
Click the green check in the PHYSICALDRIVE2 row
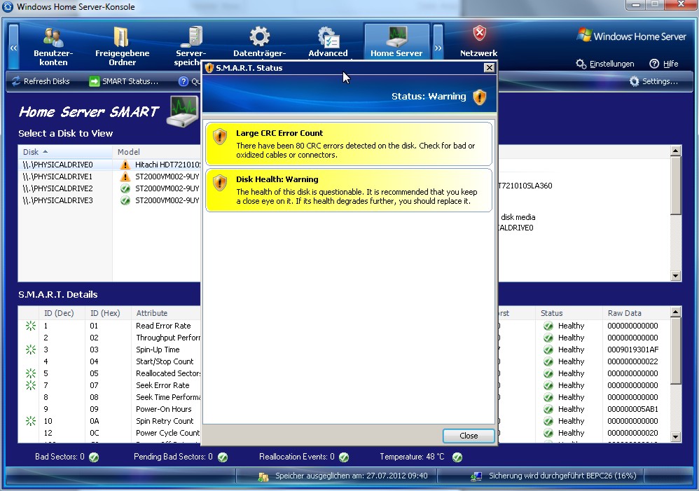click(125, 188)
